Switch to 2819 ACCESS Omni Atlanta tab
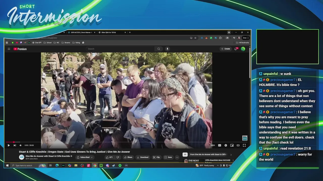Viewport: 323px width, 181px height. click(x=81, y=32)
